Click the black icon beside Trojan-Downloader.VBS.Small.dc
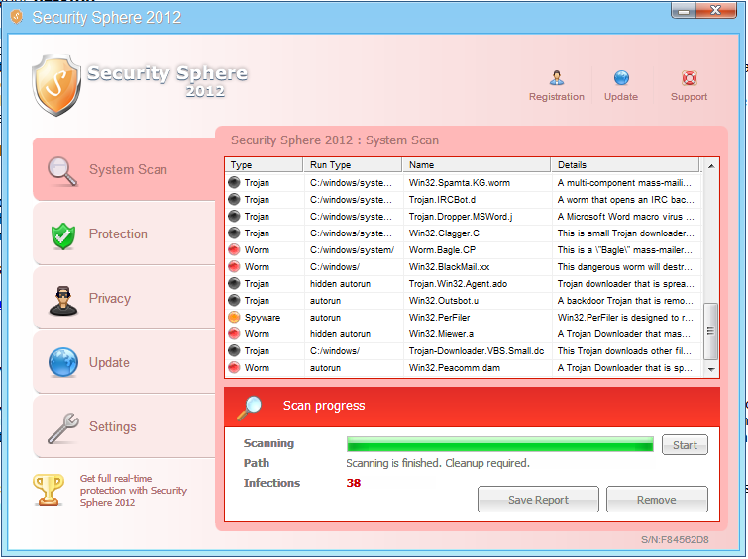The width and height of the screenshot is (748, 559). pyautogui.click(x=234, y=351)
